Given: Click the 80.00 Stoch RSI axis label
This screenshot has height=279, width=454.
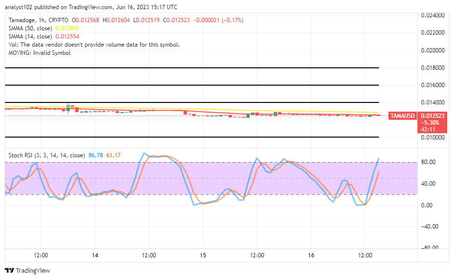Looking at the screenshot, I should tap(428, 162).
